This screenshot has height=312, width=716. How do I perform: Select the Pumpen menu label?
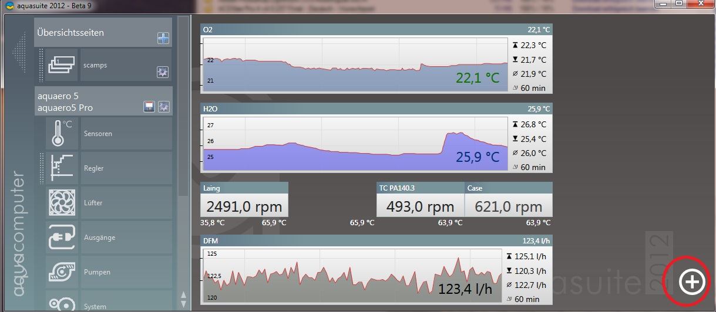(97, 272)
